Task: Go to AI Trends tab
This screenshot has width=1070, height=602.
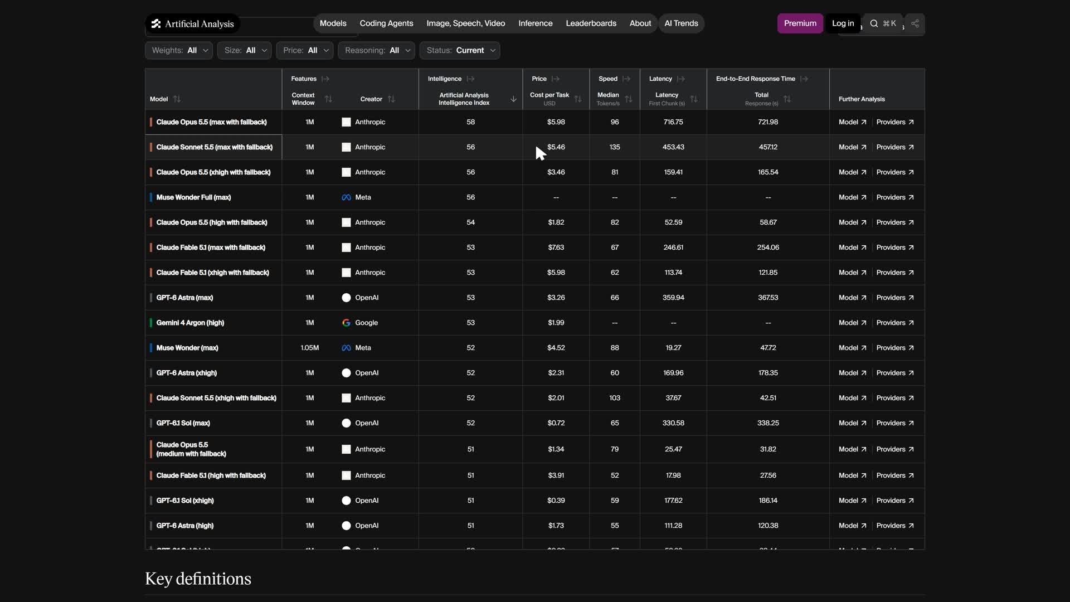Action: pos(681,23)
